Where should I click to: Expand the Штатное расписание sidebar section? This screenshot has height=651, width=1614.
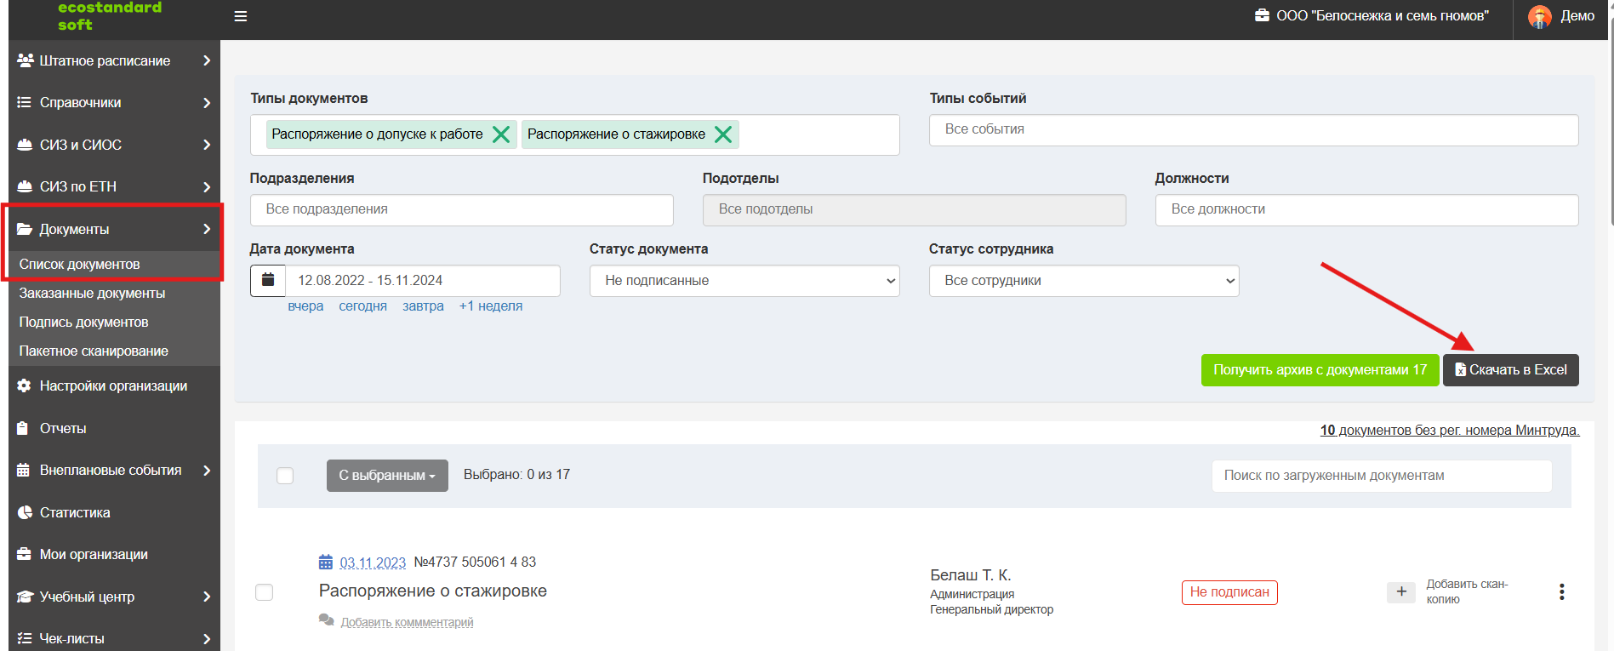point(114,60)
